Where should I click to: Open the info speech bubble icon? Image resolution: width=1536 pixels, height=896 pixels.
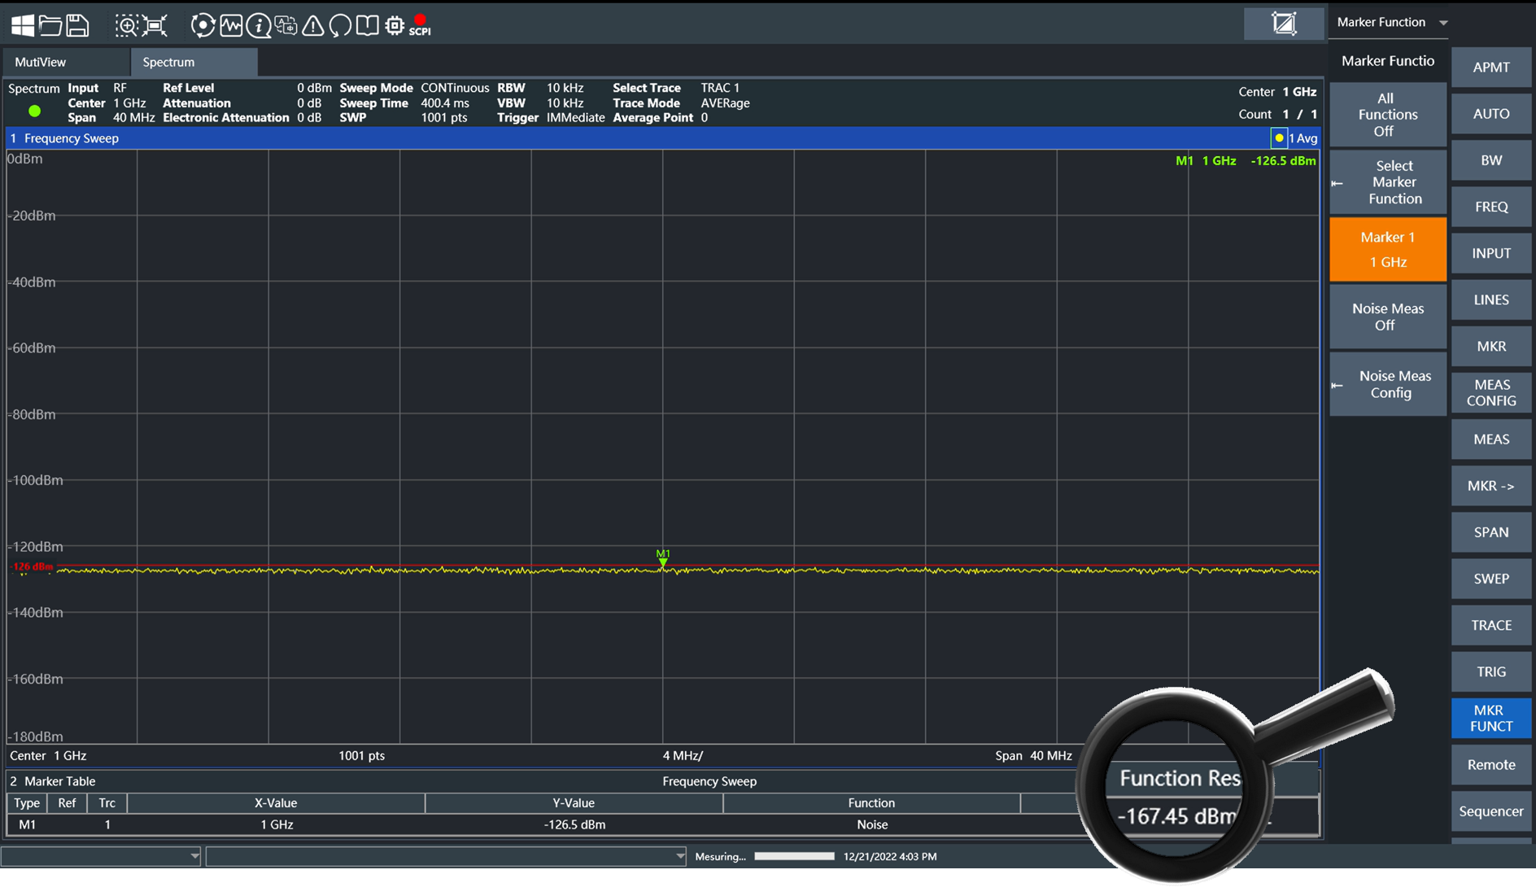259,25
